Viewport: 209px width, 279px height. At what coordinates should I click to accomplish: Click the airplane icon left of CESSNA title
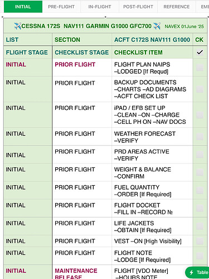17,26
